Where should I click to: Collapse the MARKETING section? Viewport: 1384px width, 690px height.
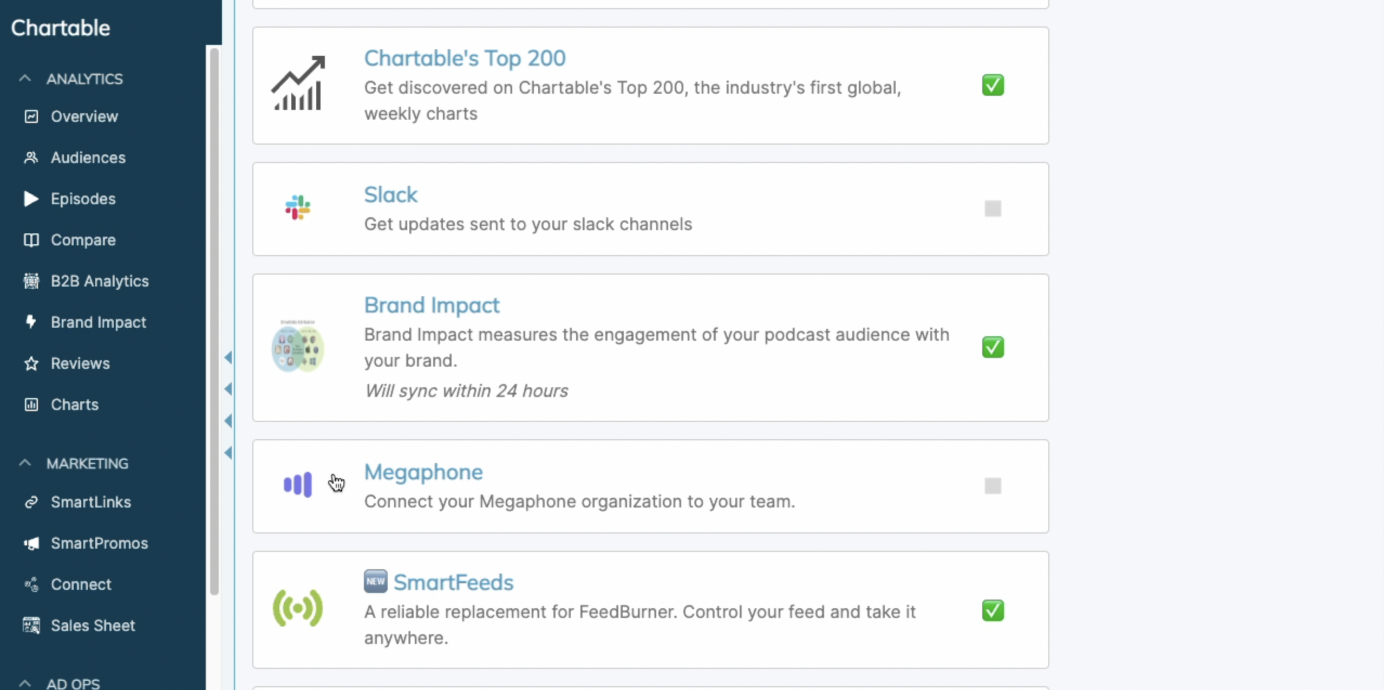tap(24, 464)
